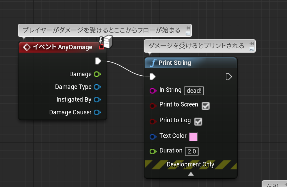The height and width of the screenshot is (187, 287).
Task: Collapse the Print String advanced section arrow
Action: [x=191, y=173]
